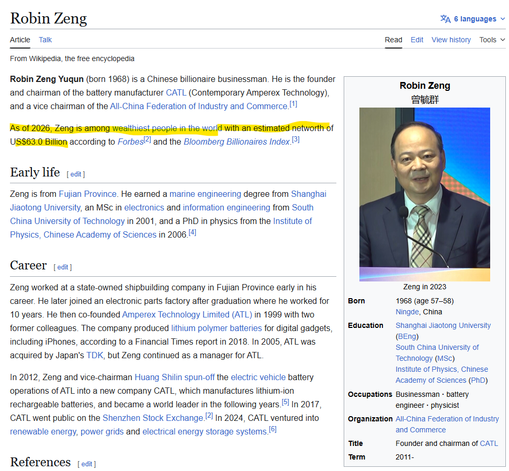Image resolution: width=509 pixels, height=471 pixels.
Task: Edit the Career section
Action: [x=63, y=267]
